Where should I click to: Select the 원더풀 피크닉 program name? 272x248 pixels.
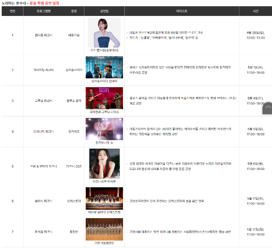[44, 35]
